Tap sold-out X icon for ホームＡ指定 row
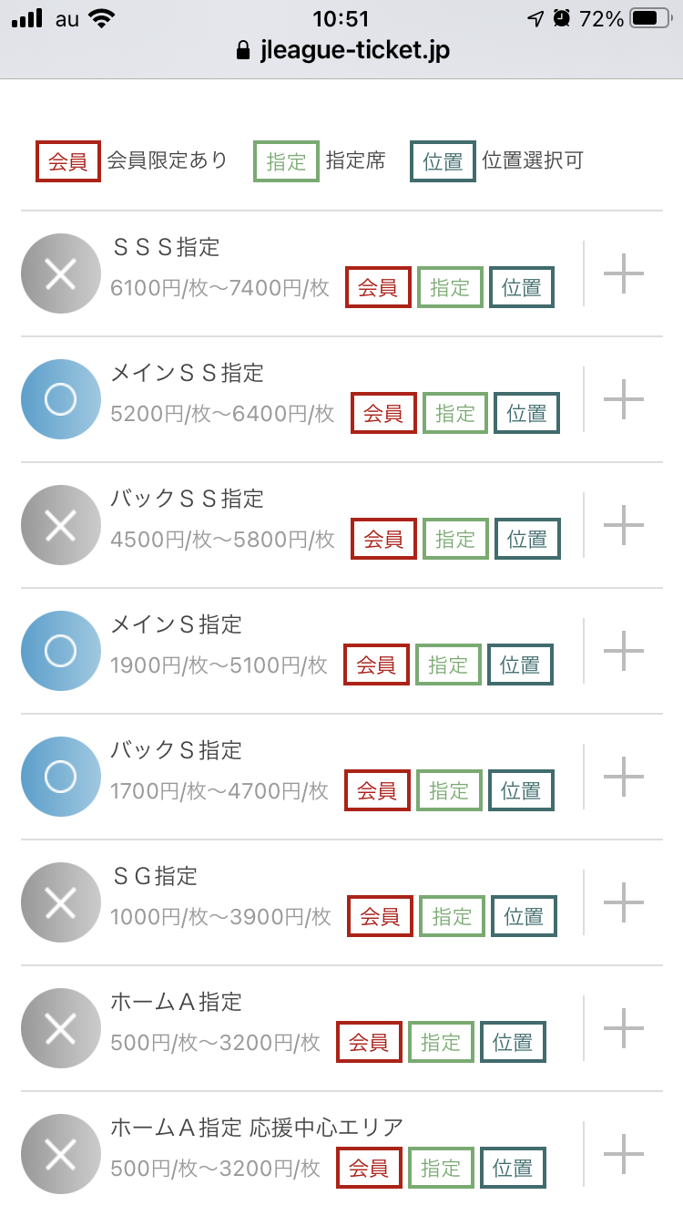The height and width of the screenshot is (1216, 683). [x=60, y=1028]
